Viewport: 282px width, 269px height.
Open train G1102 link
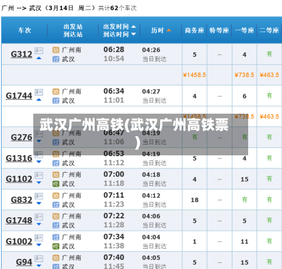(x=19, y=179)
